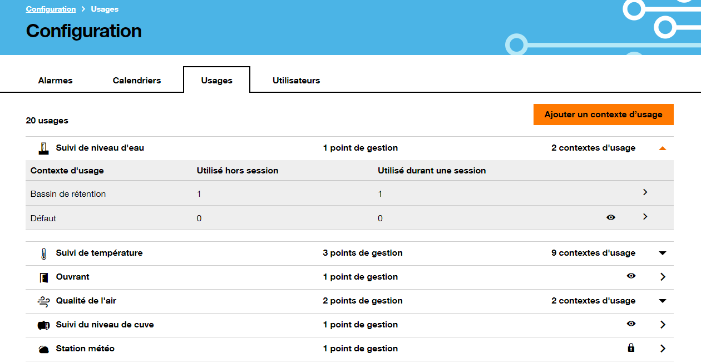Open the Configuration breadcrumb link
The image size is (701, 363).
pyautogui.click(x=50, y=9)
